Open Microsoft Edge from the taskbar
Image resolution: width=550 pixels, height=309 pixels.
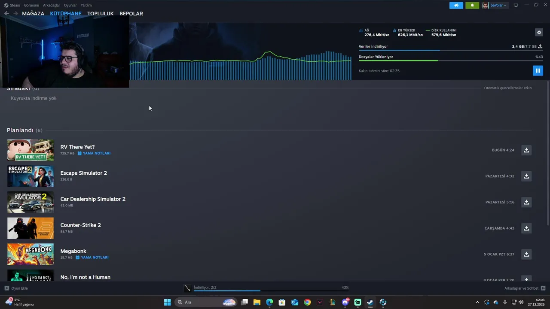(269, 302)
